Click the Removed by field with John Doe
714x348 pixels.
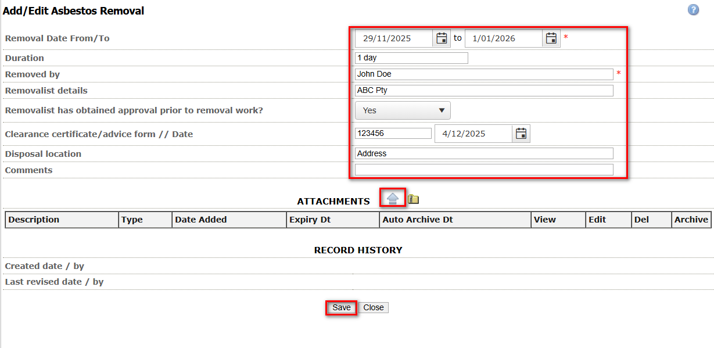pos(483,74)
